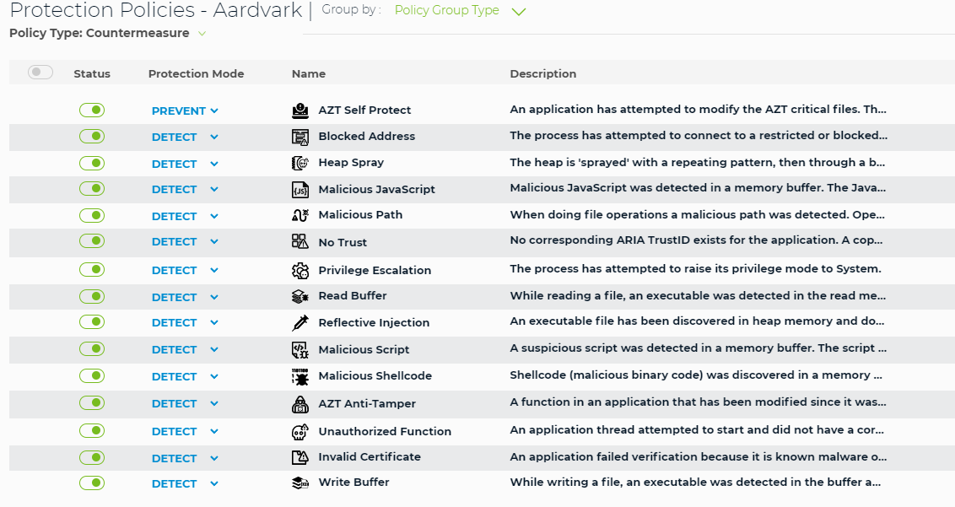Click the No Trust description text
Image resolution: width=955 pixels, height=507 pixels.
[696, 240]
